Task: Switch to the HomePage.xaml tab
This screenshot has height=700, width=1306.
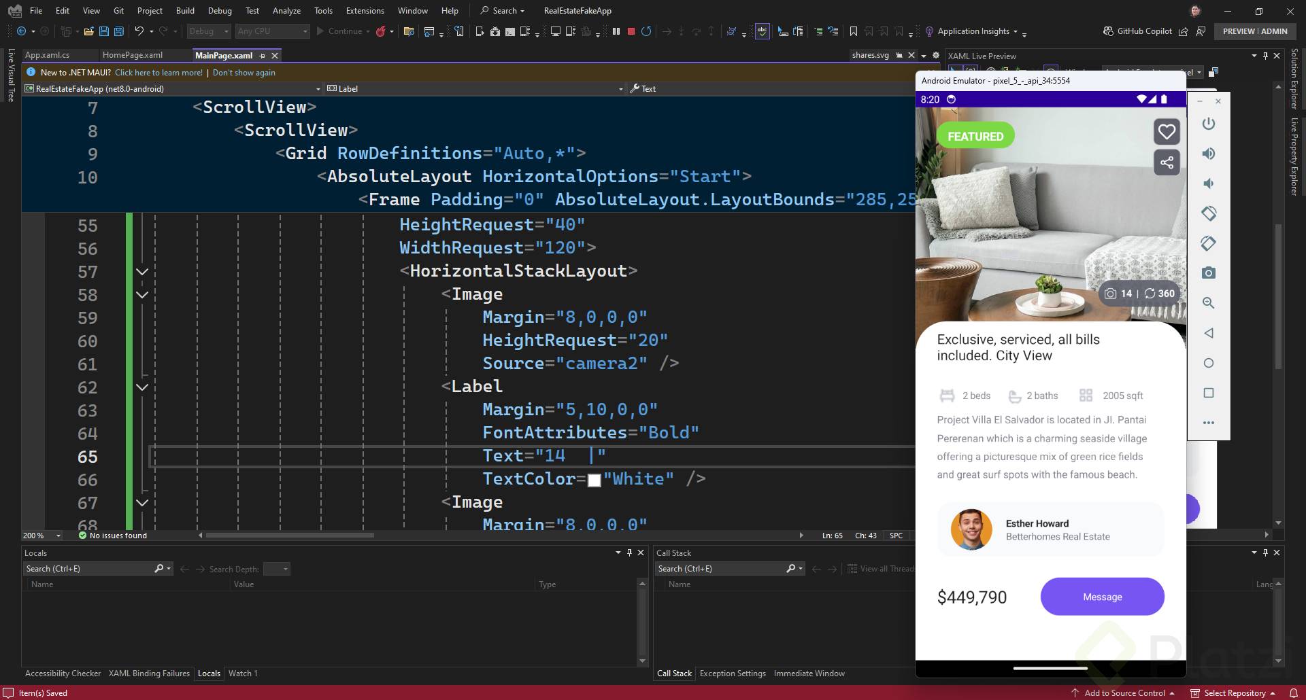Action: point(133,55)
